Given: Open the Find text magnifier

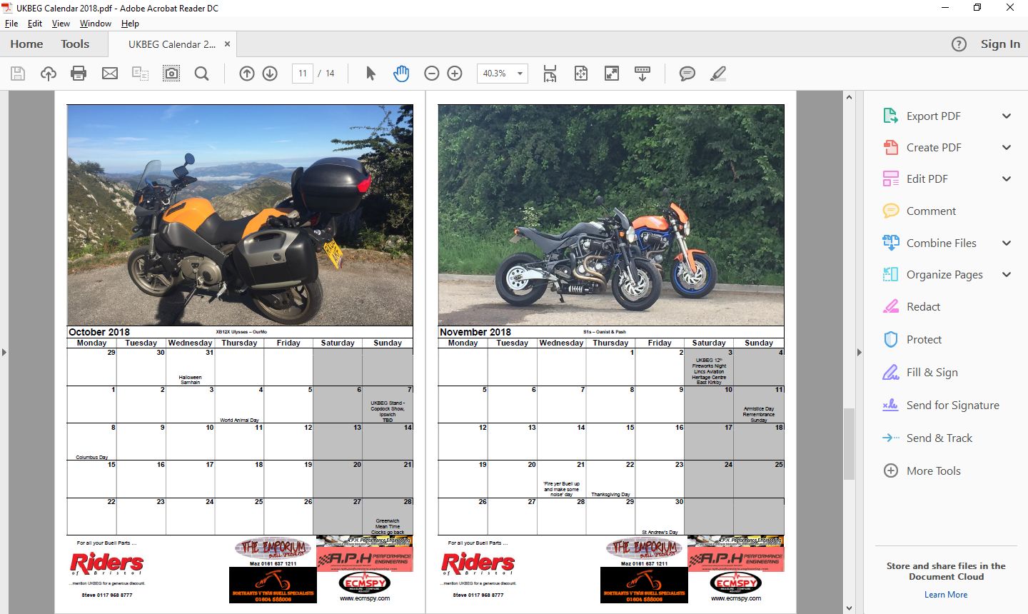Looking at the screenshot, I should tap(202, 74).
